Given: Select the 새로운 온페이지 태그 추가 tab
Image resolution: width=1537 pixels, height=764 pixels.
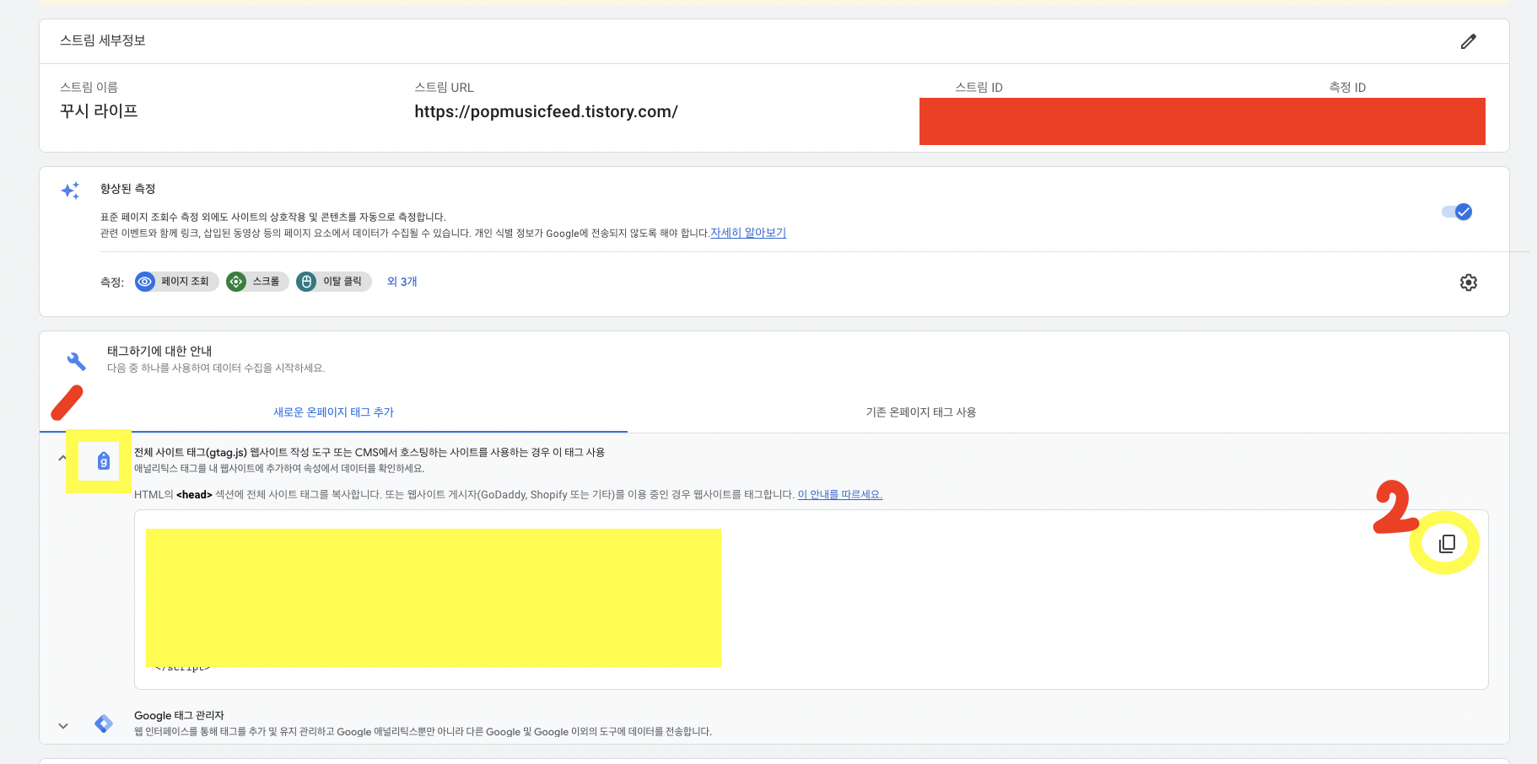Looking at the screenshot, I should [333, 412].
